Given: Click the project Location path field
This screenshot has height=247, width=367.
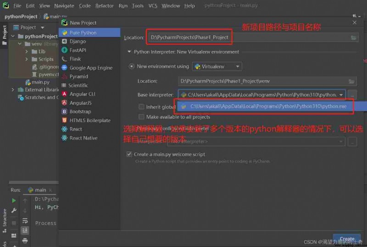Looking at the screenshot, I should click(250, 38).
